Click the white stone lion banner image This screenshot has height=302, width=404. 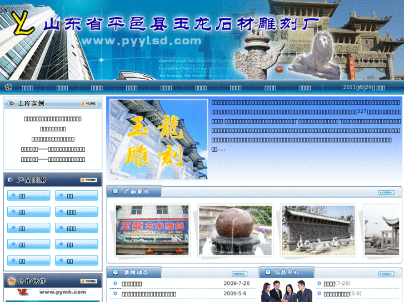coord(315,55)
